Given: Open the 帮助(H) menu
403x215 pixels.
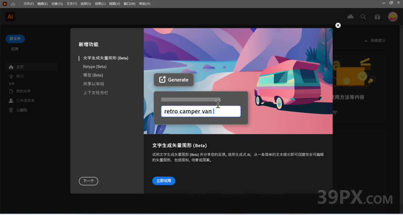Looking at the screenshot, I should [144, 4].
